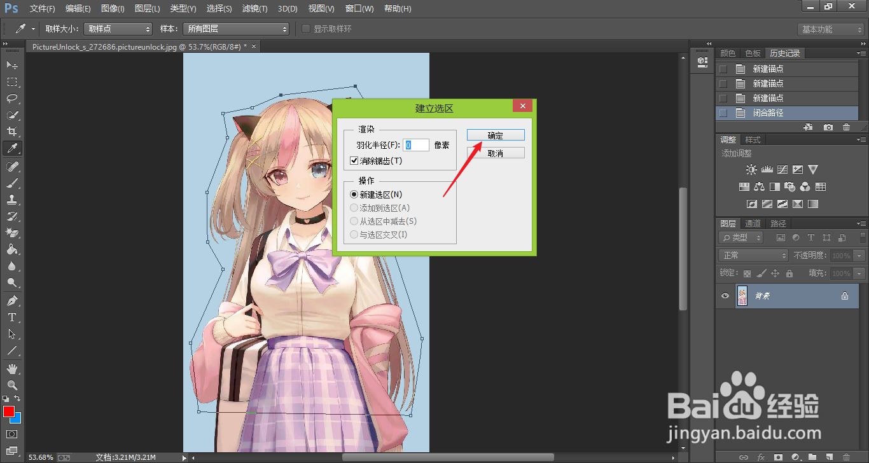This screenshot has width=869, height=463.
Task: Open the Layers panel flyout menu
Action: point(861,224)
